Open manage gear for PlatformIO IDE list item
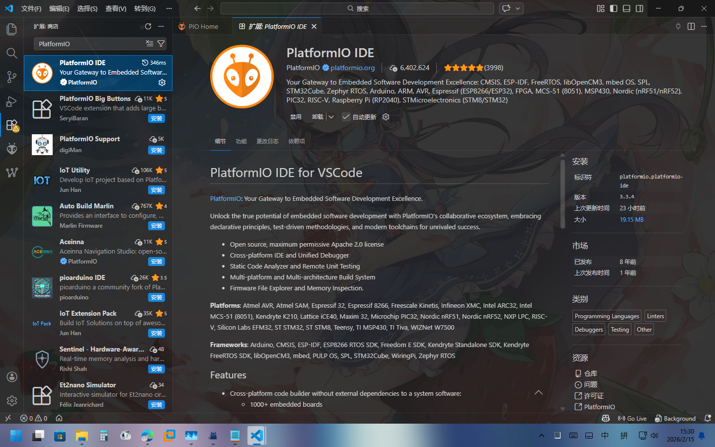This screenshot has height=447, width=715. [162, 83]
